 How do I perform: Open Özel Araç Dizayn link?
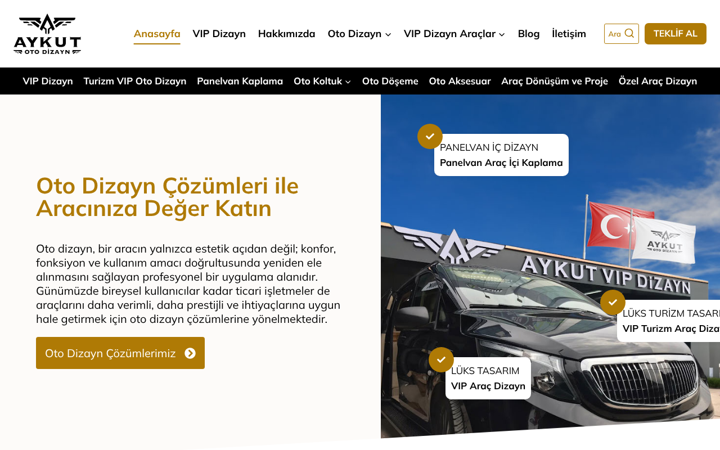(658, 81)
